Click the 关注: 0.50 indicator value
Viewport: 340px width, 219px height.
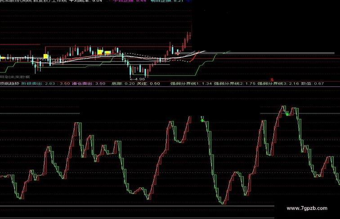pyautogui.click(x=148, y=84)
